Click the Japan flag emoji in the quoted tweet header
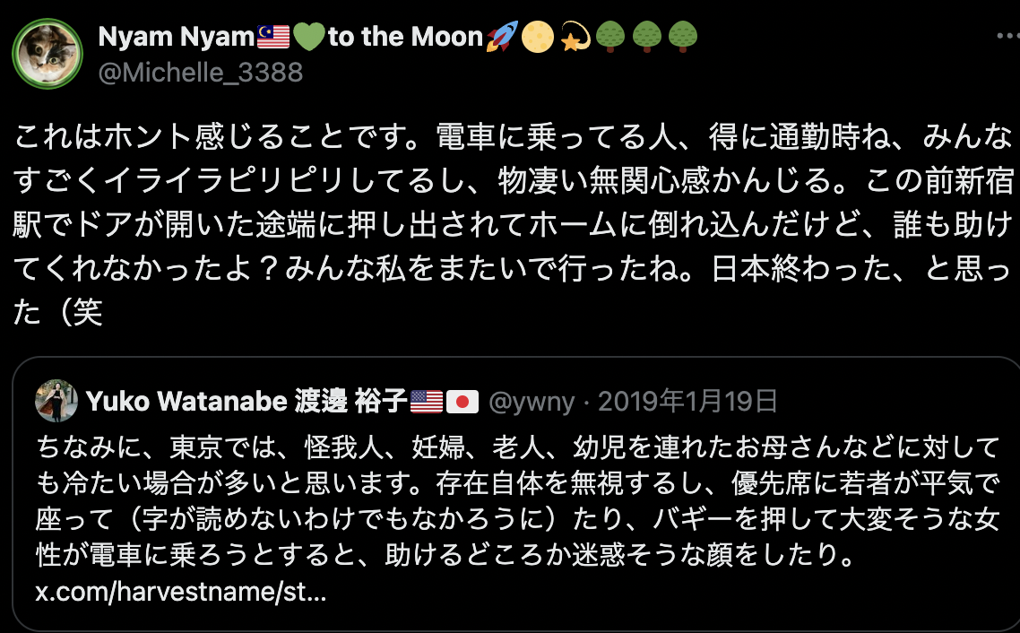This screenshot has width=1020, height=633. coord(462,403)
